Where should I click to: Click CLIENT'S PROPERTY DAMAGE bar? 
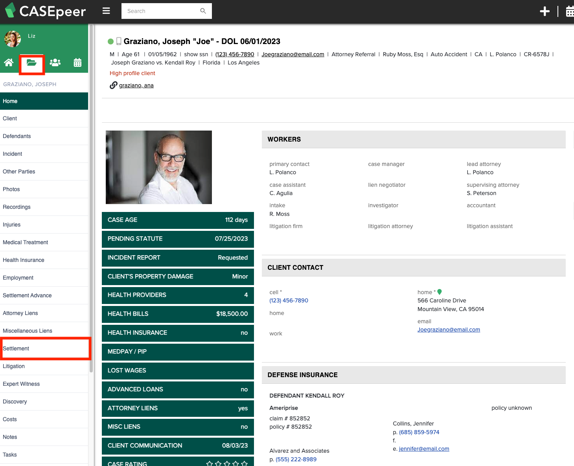point(178,276)
